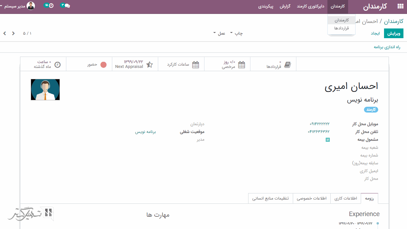Open the leave days calendar icon
Image resolution: width=407 pixels, height=229 pixels.
[x=242, y=65]
